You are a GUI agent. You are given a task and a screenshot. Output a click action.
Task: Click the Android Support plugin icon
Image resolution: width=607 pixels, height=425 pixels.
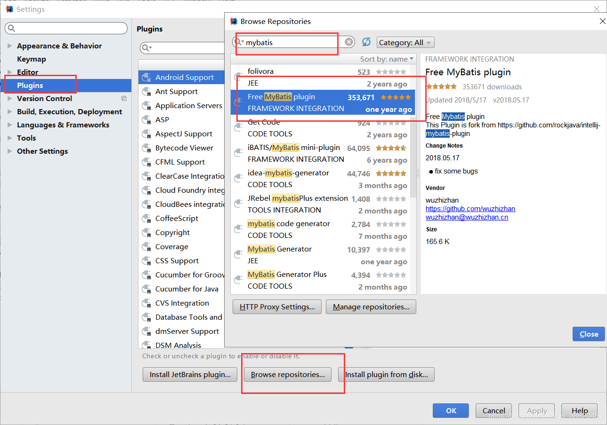146,78
